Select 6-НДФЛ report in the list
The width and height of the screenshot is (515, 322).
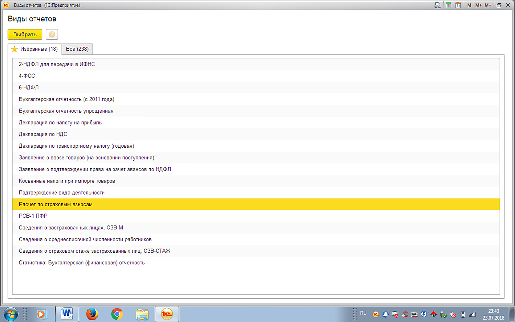pos(29,88)
